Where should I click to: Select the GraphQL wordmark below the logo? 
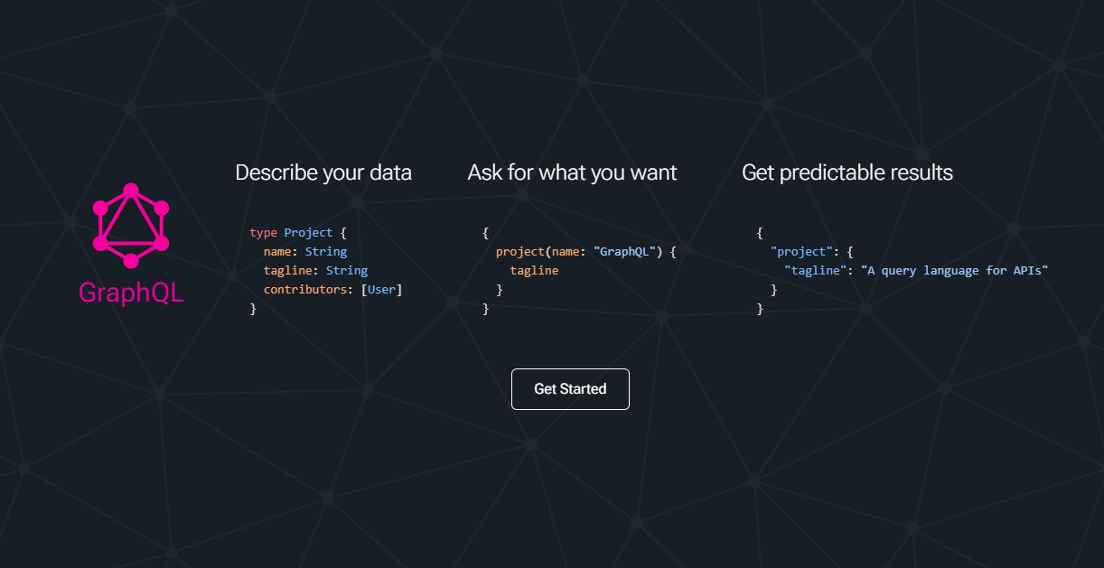(x=131, y=292)
